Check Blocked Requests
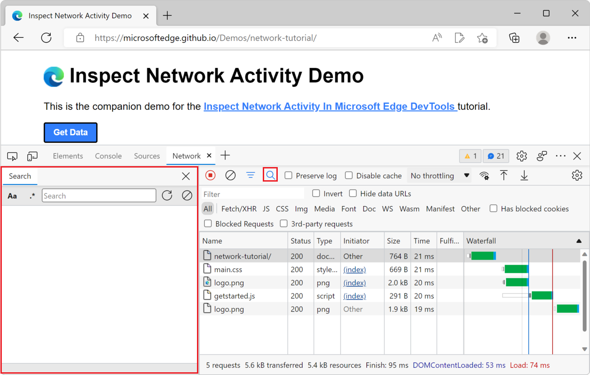The height and width of the screenshot is (375, 590). pyautogui.click(x=208, y=224)
